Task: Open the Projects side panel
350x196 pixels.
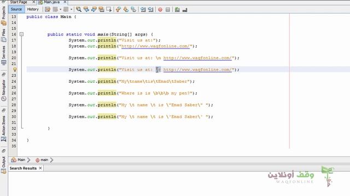Action: coord(4,16)
